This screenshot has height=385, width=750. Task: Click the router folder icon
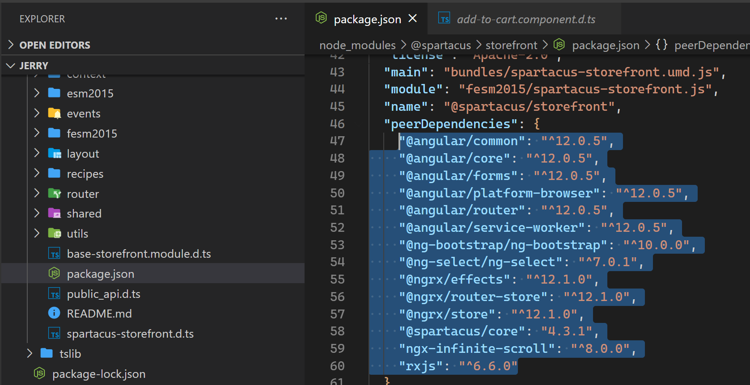point(54,194)
